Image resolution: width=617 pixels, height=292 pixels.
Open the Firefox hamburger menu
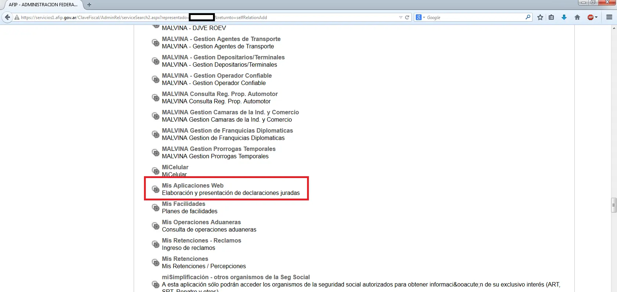coord(609,17)
